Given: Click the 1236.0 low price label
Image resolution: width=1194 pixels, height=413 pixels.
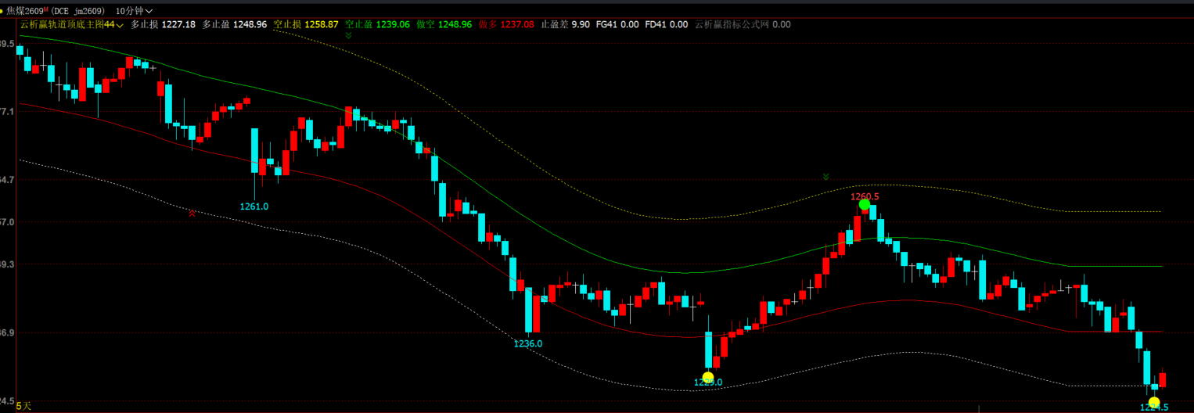Looking at the screenshot, I should coord(528,343).
